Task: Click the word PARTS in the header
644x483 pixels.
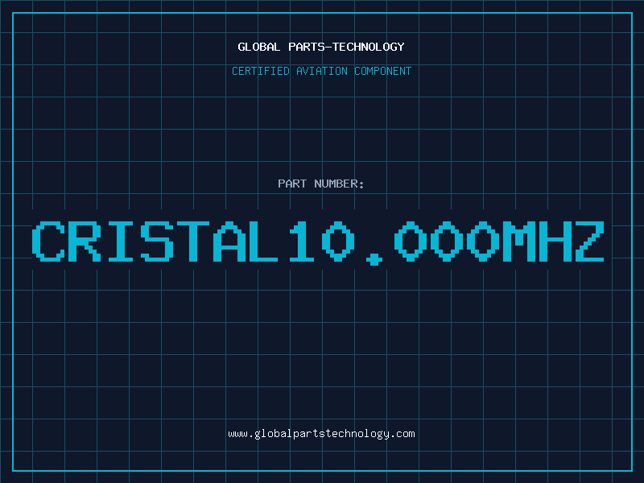Action: click(307, 47)
